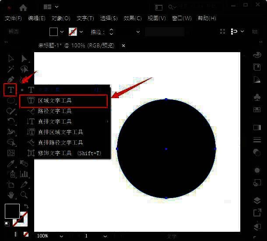
Task: Click the large fill color swatch
Action: click(x=12, y=211)
